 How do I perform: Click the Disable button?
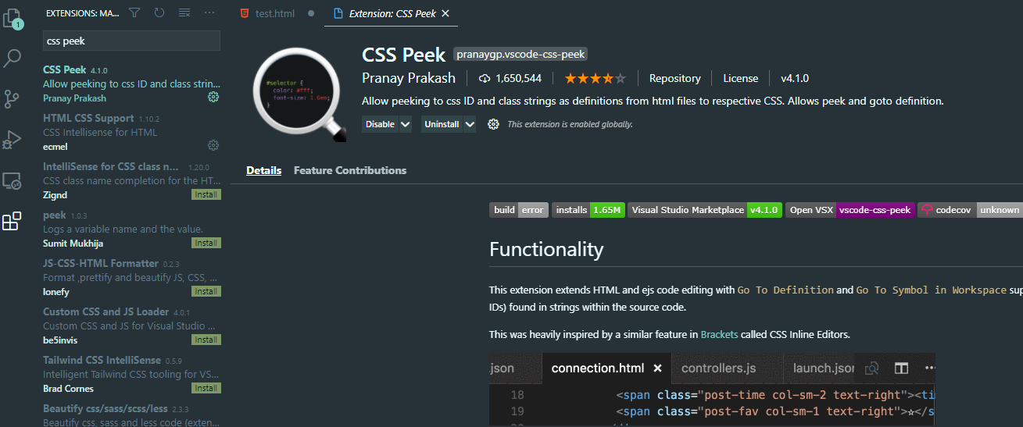tap(381, 124)
